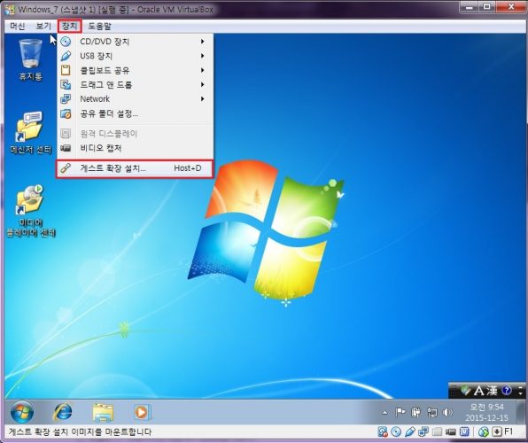Screen dimensions: 528x443
Task: Open the 장치 menu
Action: (x=70, y=26)
